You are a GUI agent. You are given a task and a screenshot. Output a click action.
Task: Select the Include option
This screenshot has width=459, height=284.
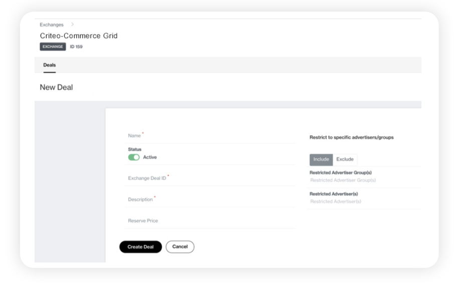(x=321, y=159)
